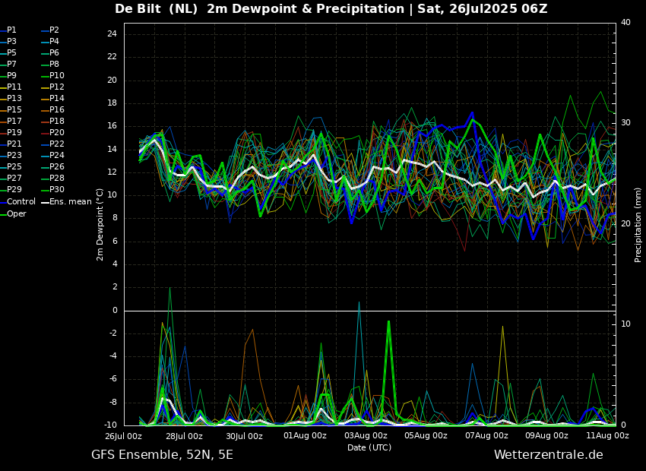The width and height of the screenshot is (646, 471).
Task: Click the 30Jul 00z date tick
Action: [x=244, y=435]
